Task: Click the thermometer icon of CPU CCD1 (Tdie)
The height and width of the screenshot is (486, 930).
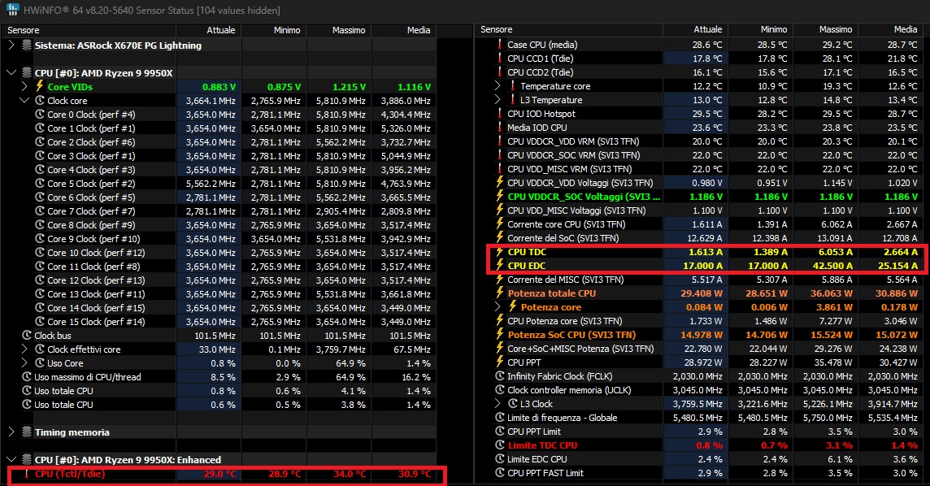Action: click(x=499, y=58)
